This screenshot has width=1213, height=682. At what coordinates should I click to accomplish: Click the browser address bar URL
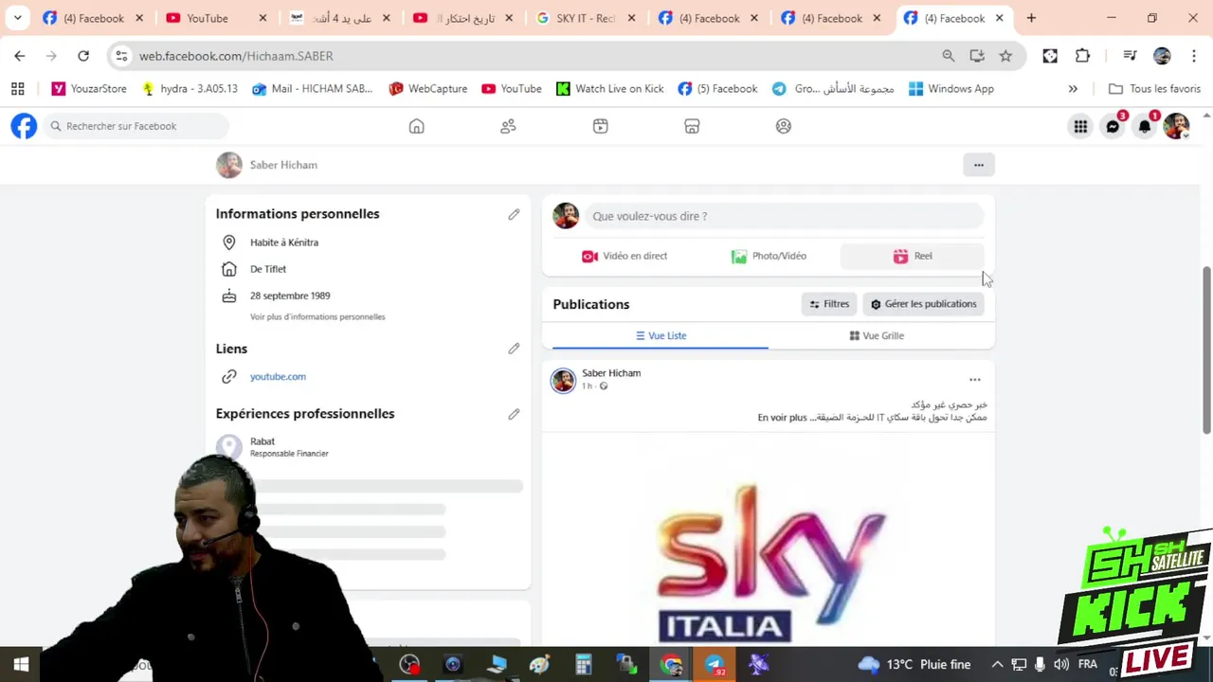pos(236,56)
